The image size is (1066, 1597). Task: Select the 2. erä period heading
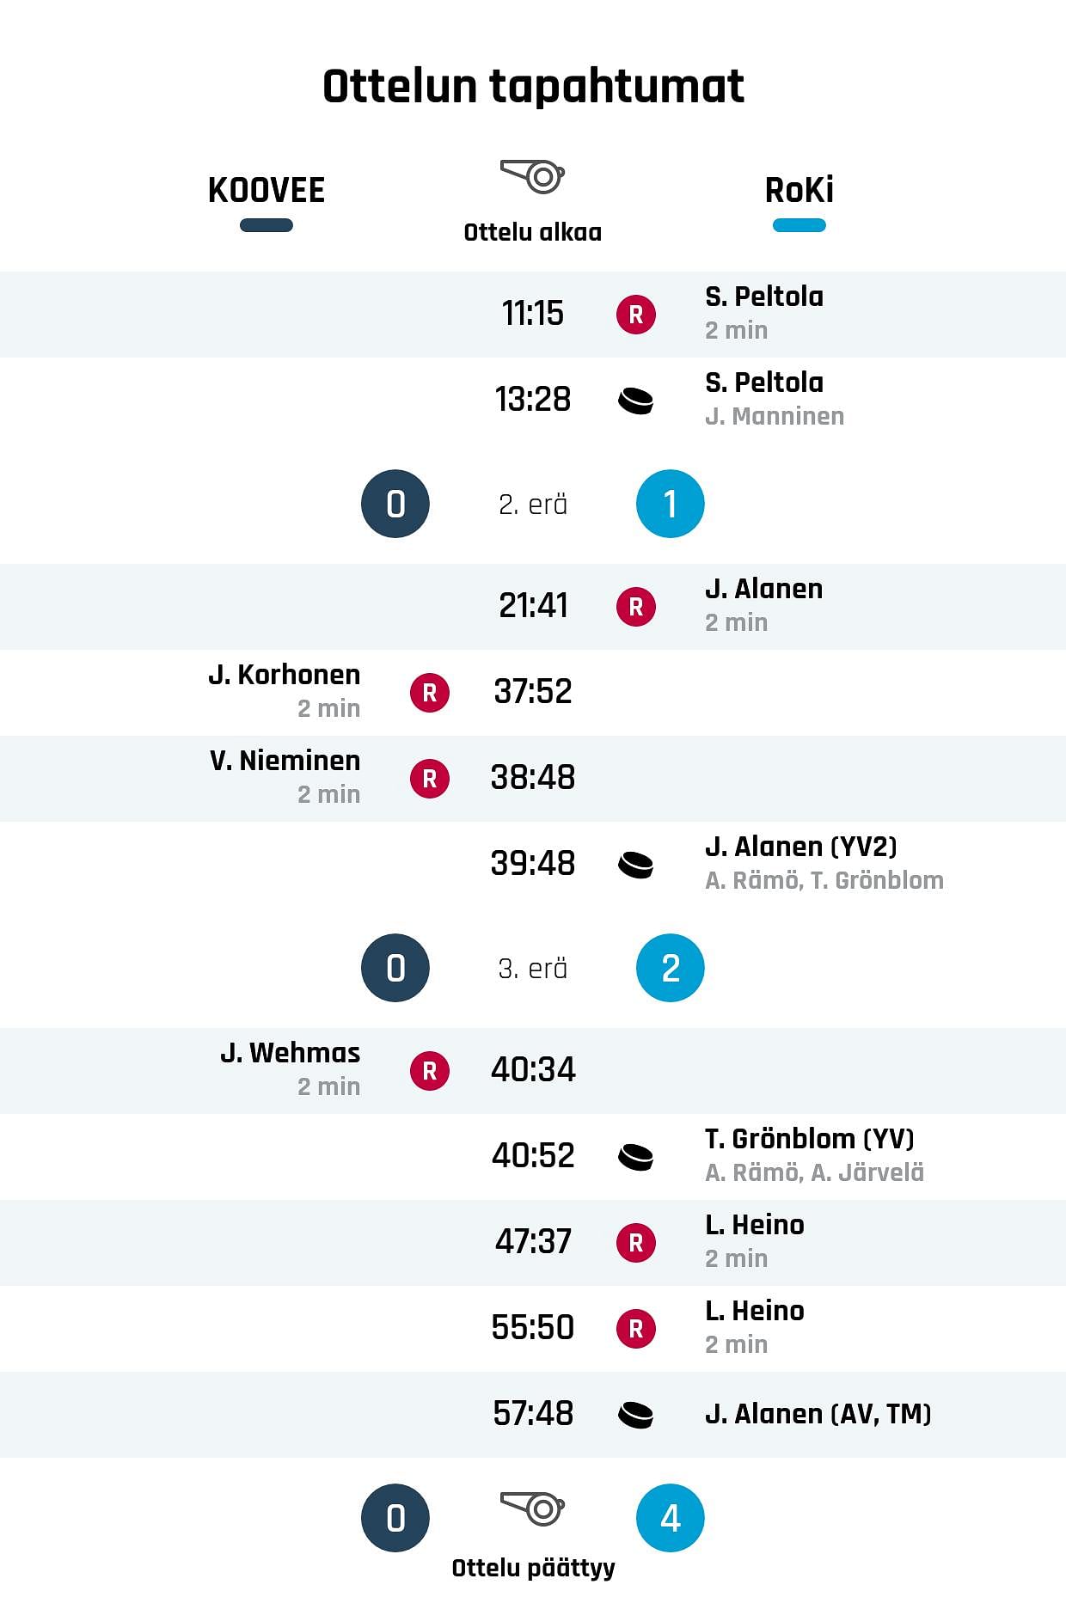pyautogui.click(x=533, y=505)
